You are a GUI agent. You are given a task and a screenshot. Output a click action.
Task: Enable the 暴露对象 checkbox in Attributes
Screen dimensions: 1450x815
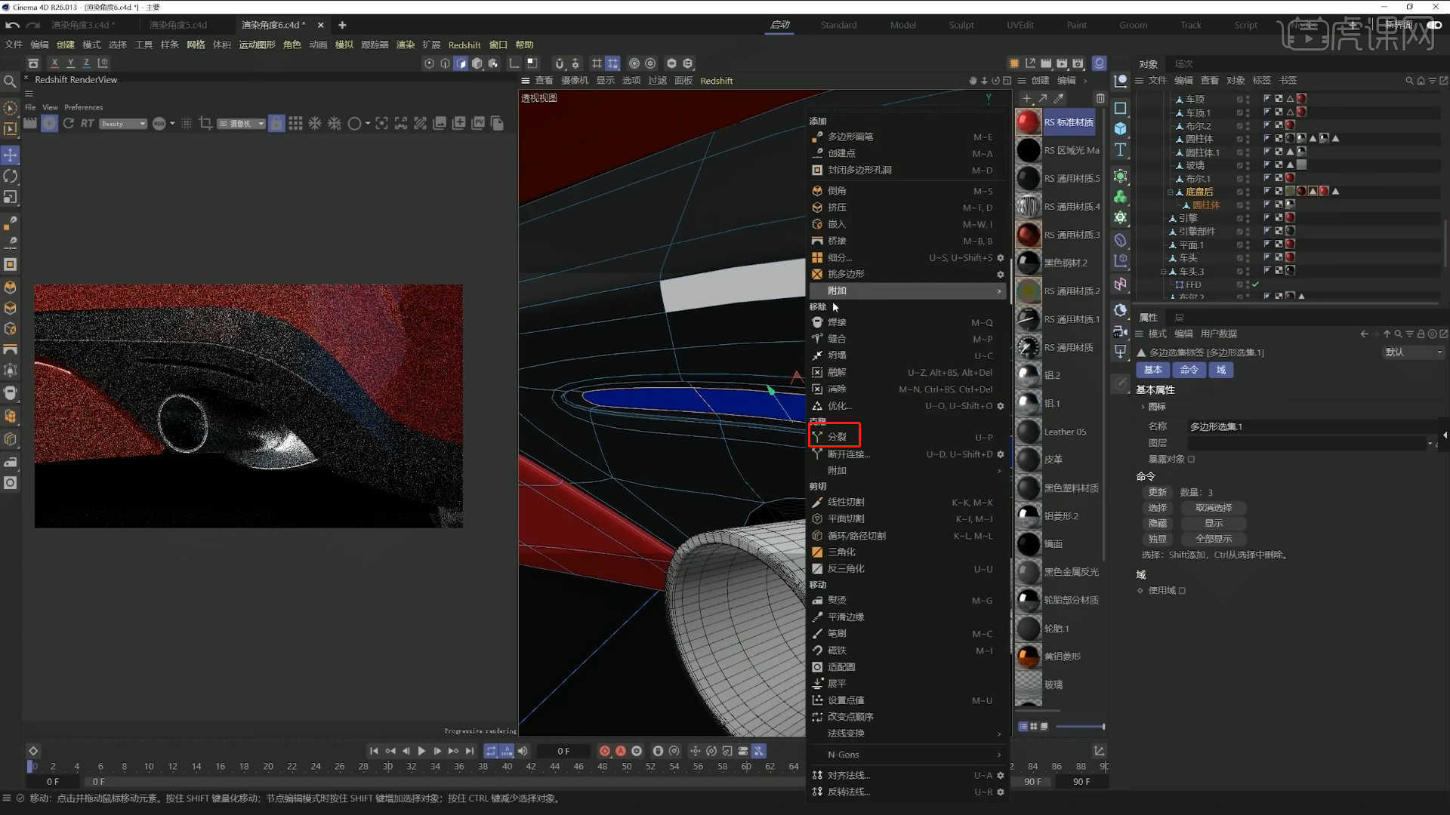click(x=1191, y=459)
